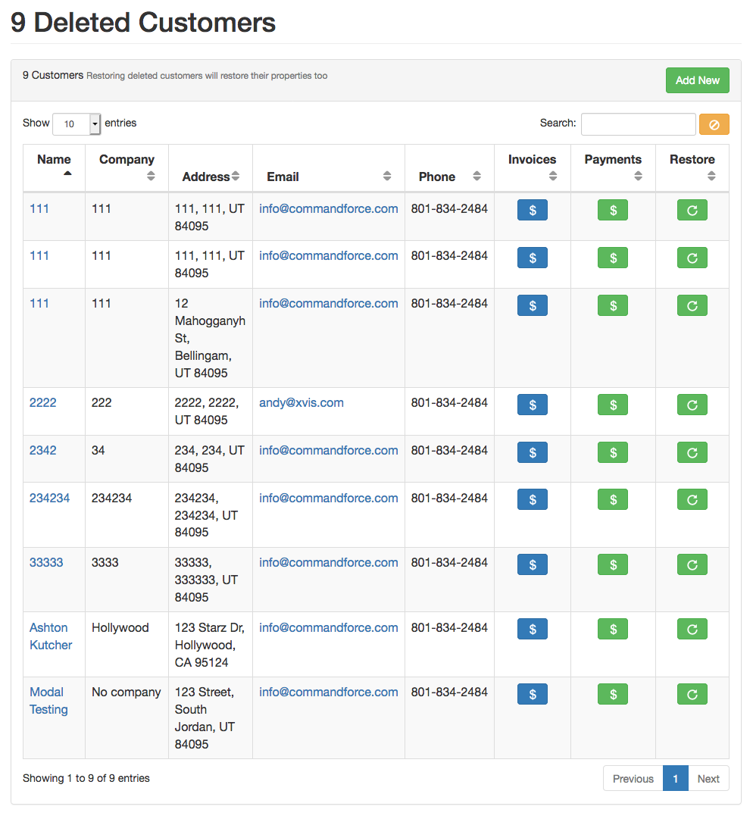The height and width of the screenshot is (819, 753).
Task: Select phone number in Modal Testing row
Action: click(x=449, y=692)
